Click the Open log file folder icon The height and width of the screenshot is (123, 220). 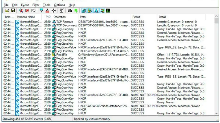click(7, 11)
